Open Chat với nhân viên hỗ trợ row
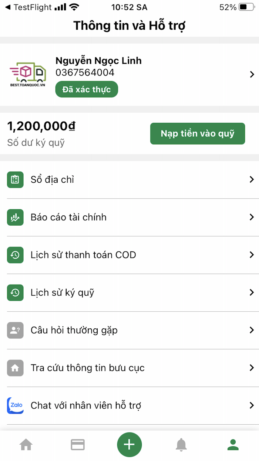259x461 pixels. [129, 405]
